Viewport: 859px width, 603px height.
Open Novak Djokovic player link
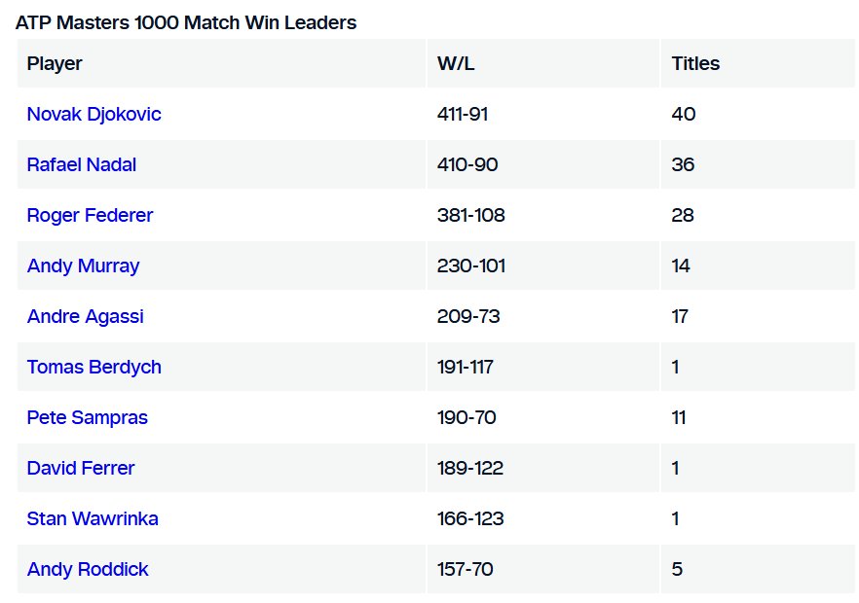(x=93, y=114)
